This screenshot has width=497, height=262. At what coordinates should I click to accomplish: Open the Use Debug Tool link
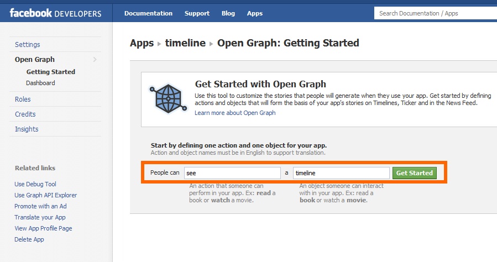point(35,184)
